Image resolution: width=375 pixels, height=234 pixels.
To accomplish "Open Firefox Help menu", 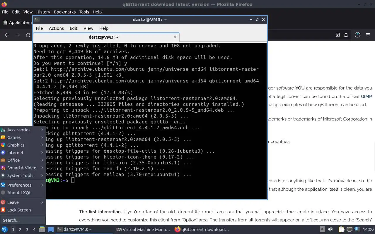I will [x=97, y=12].
